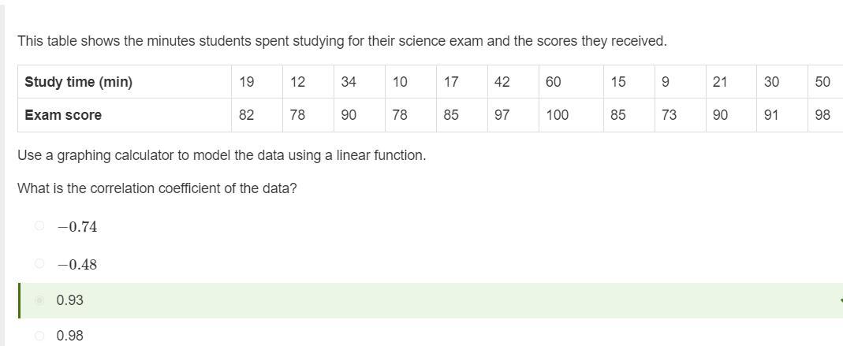Click the correlation coefficient question text
The width and height of the screenshot is (843, 346).
[x=157, y=188]
